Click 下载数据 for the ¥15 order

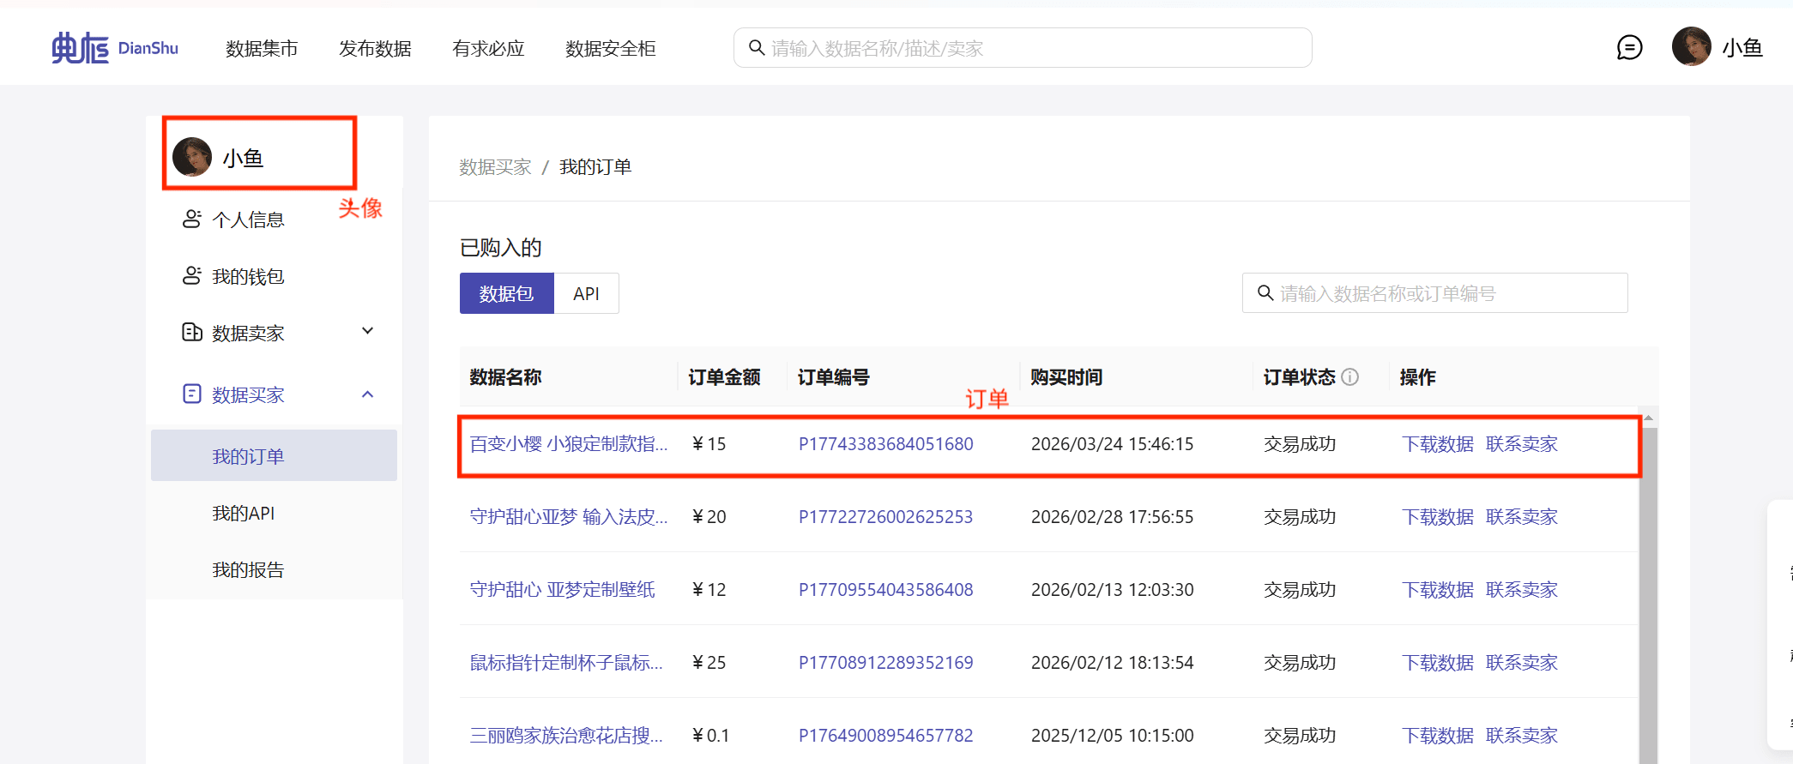[x=1437, y=444]
